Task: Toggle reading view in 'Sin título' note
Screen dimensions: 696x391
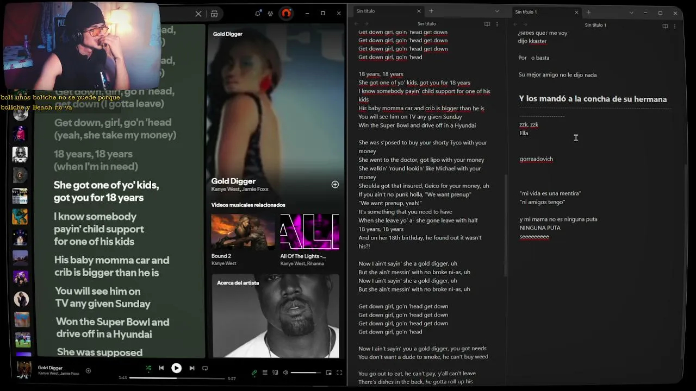Action: click(487, 24)
